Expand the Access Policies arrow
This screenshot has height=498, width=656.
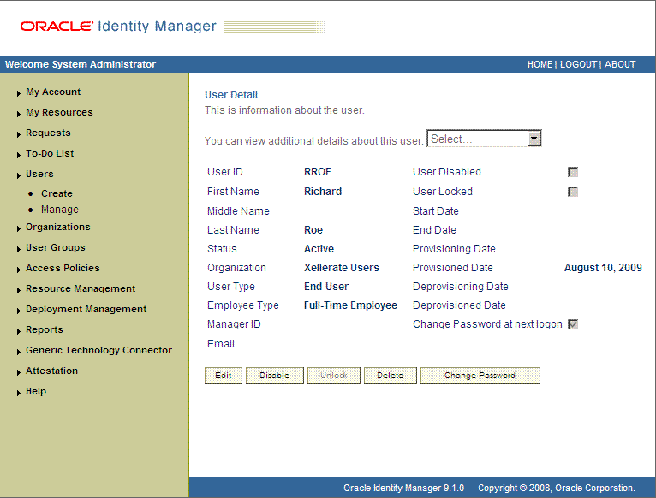[18, 270]
